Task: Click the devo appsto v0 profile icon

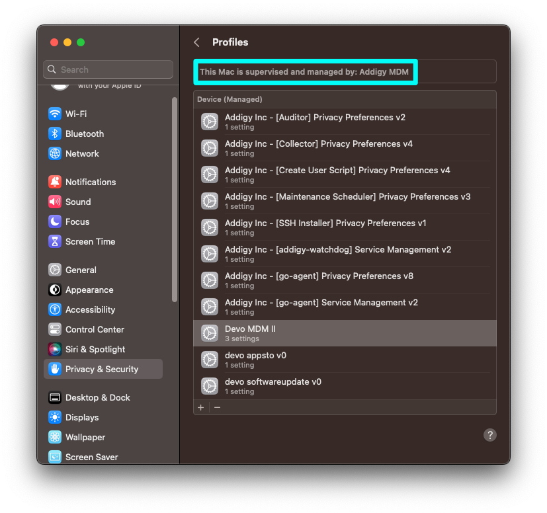Action: point(210,360)
